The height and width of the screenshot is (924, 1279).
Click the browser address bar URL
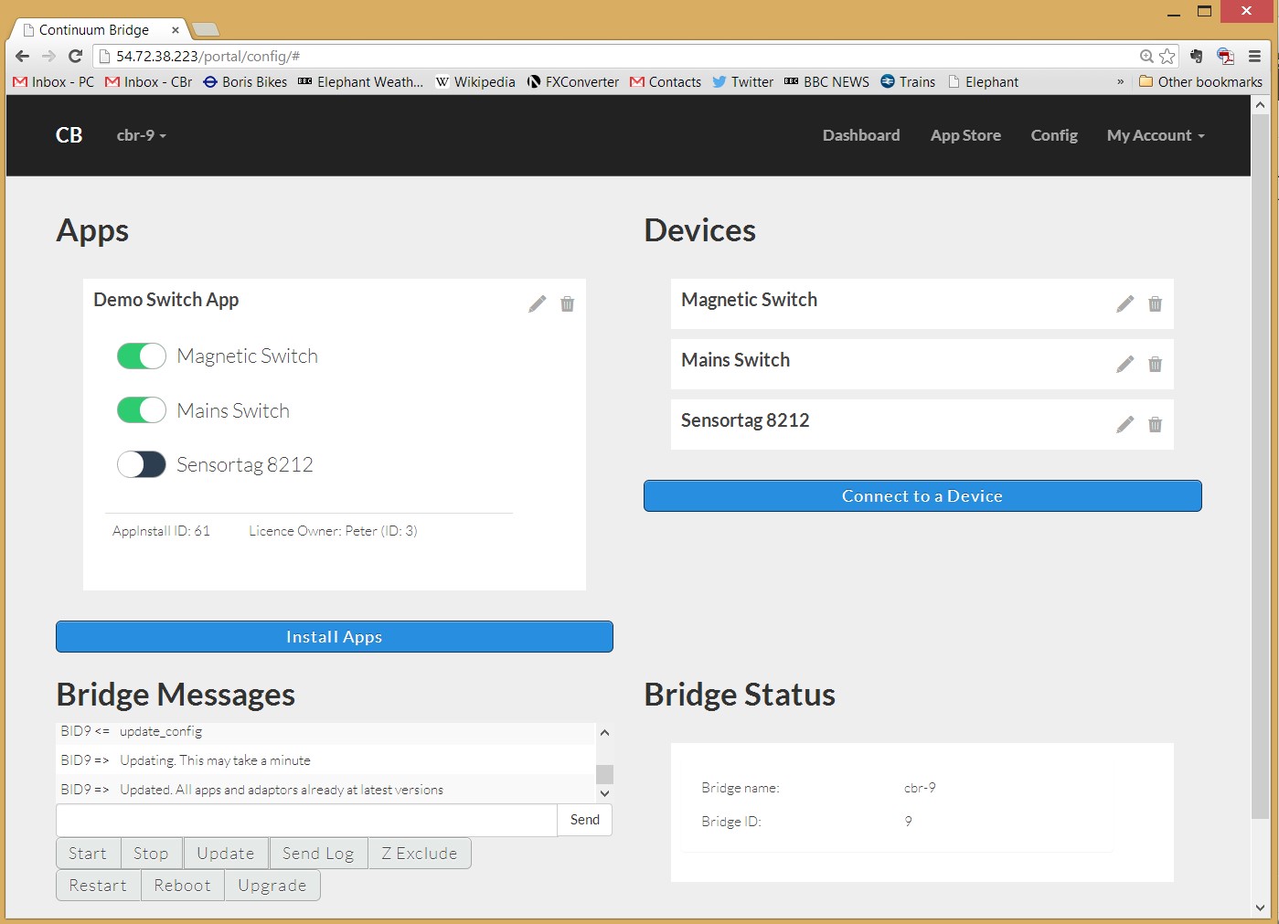click(208, 56)
